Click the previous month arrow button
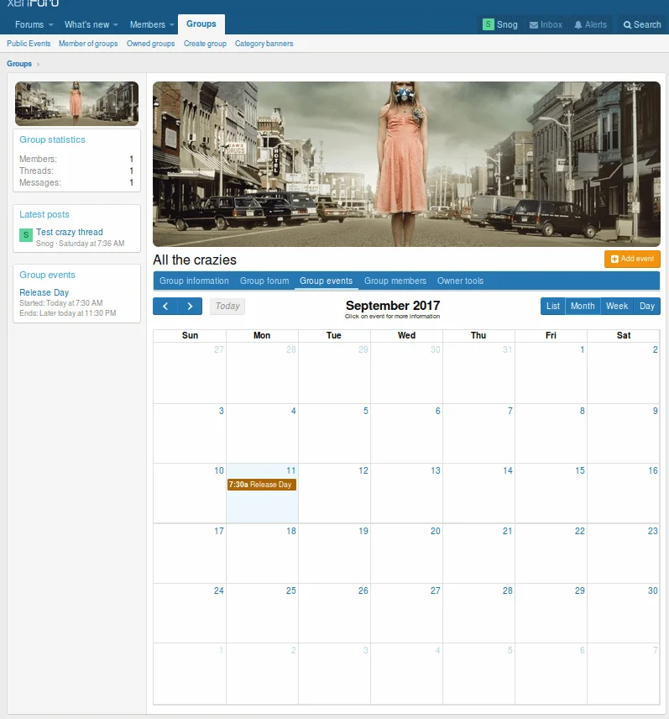This screenshot has height=719, width=669. tap(165, 307)
